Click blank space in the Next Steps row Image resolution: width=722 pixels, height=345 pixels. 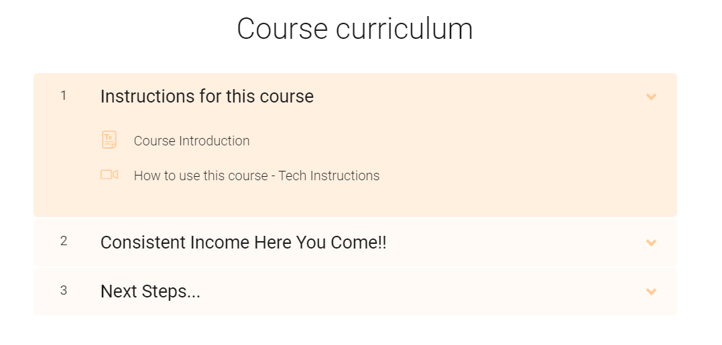coord(414,291)
